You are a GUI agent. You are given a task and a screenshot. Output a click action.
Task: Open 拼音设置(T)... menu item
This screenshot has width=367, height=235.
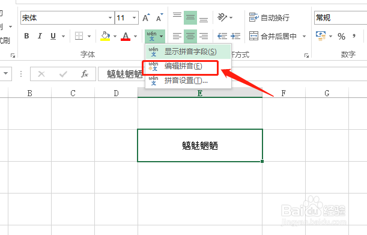coord(188,81)
